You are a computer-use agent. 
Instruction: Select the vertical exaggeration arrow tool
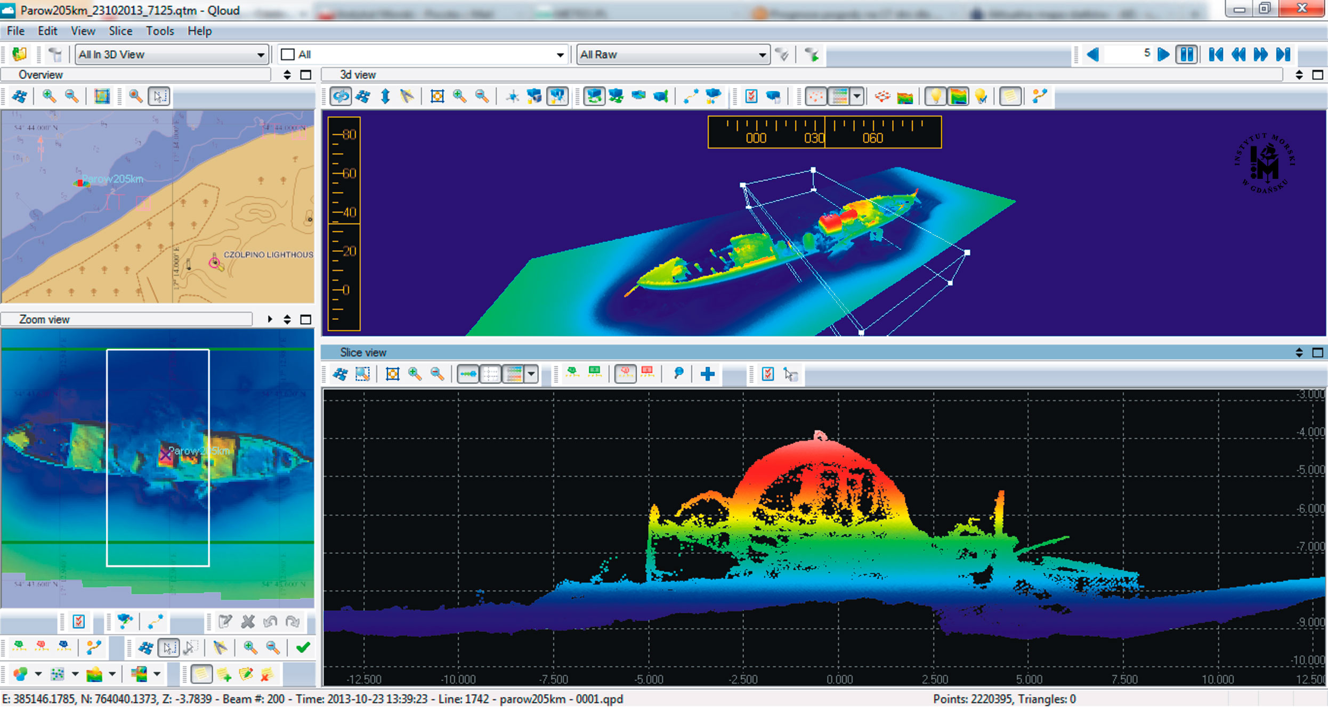385,96
